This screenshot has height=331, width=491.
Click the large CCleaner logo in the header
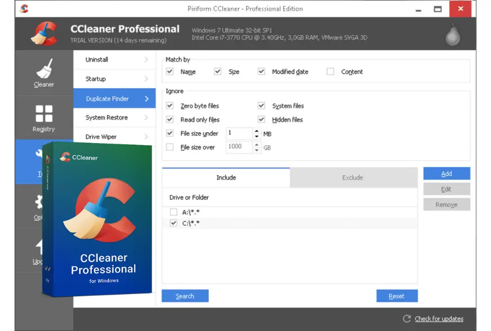[x=45, y=33]
